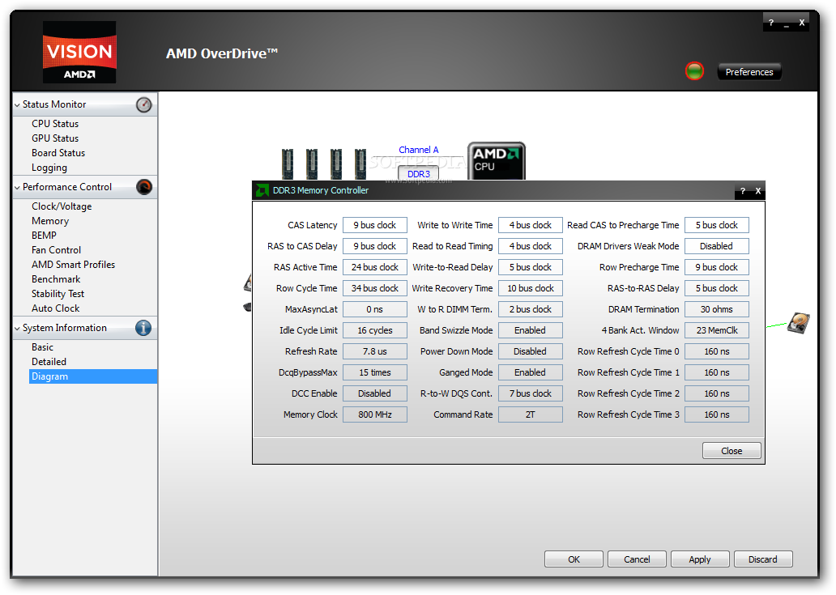Open GPU Status page
This screenshot has height=595, width=836.
click(55, 138)
